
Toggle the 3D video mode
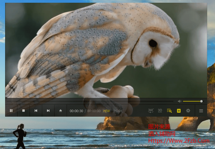pos(160,111)
